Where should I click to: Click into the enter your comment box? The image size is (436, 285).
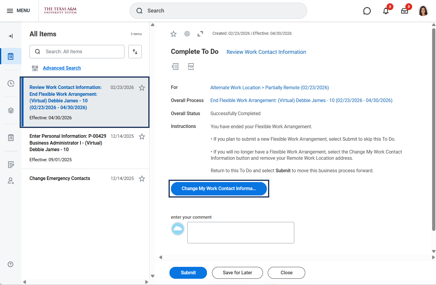tap(241, 232)
